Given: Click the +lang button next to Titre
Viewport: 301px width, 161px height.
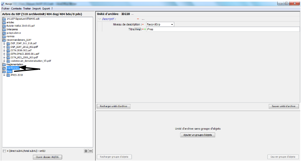Looking at the screenshot, I should [138, 29].
